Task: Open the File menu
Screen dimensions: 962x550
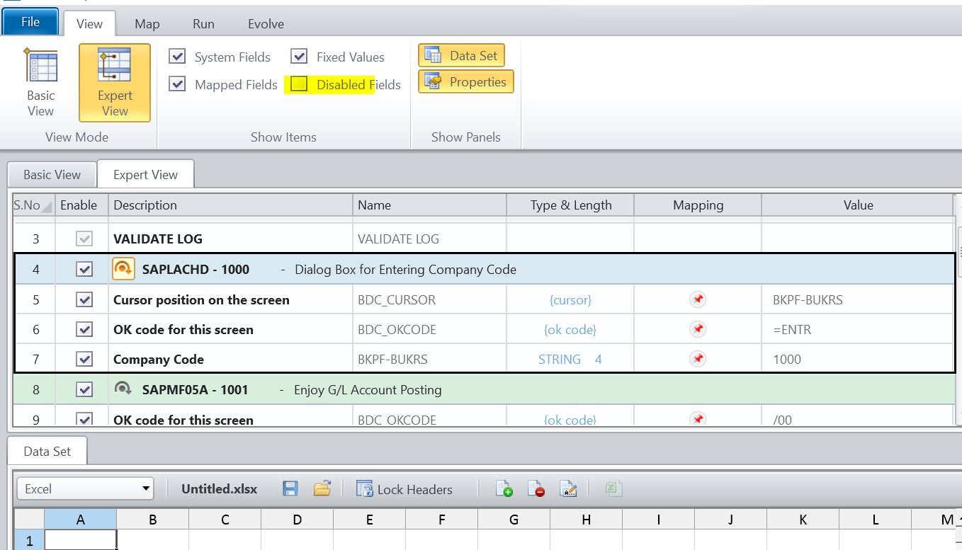Action: point(29,22)
